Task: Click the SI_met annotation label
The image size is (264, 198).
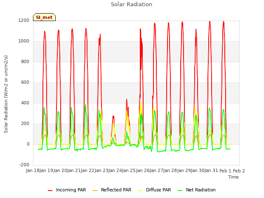Action: pyautogui.click(x=44, y=17)
